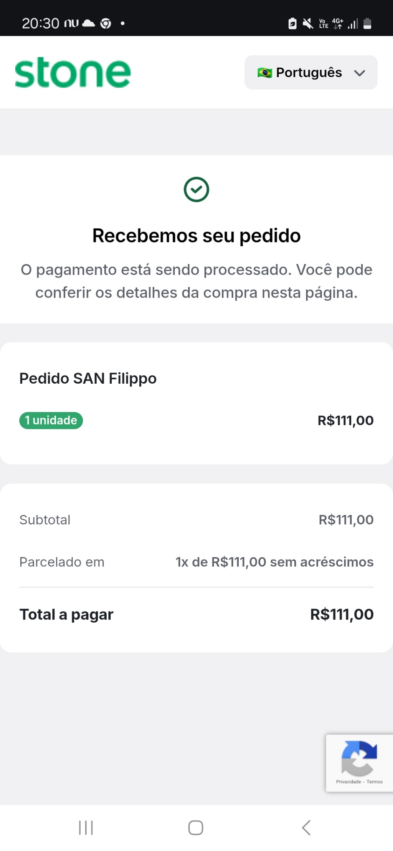
Task: Tap the Chrome notification icon in status bar
Action: (x=106, y=24)
